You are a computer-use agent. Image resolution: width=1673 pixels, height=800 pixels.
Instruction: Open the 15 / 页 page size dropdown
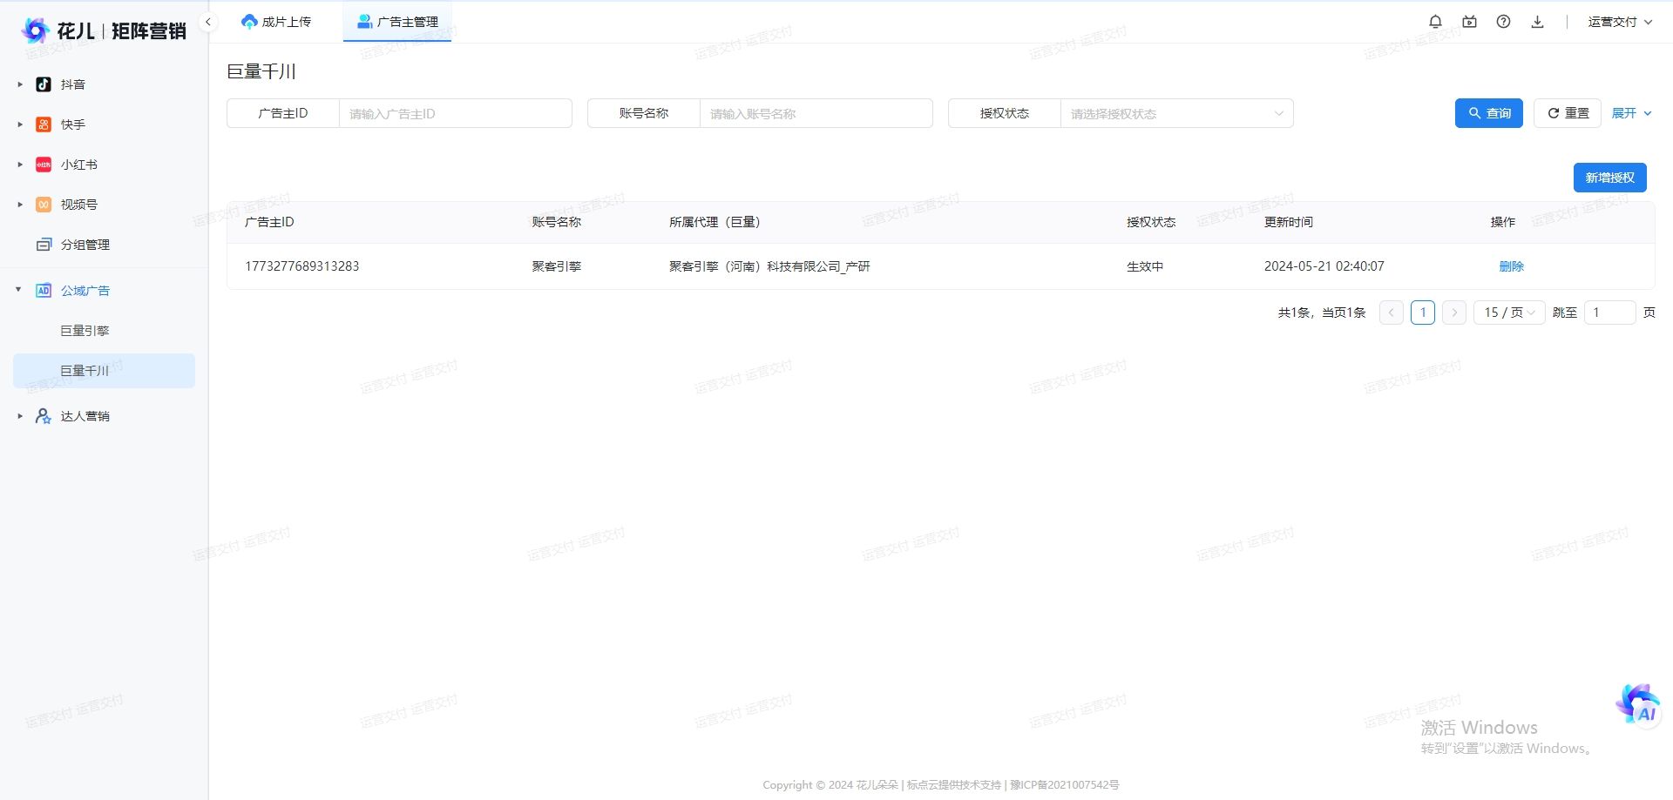click(1509, 313)
